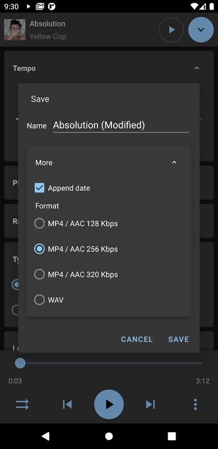Screen dimensions: 218x449
Task: Tap the small outlined play icon in header
Action: pyautogui.click(x=171, y=30)
